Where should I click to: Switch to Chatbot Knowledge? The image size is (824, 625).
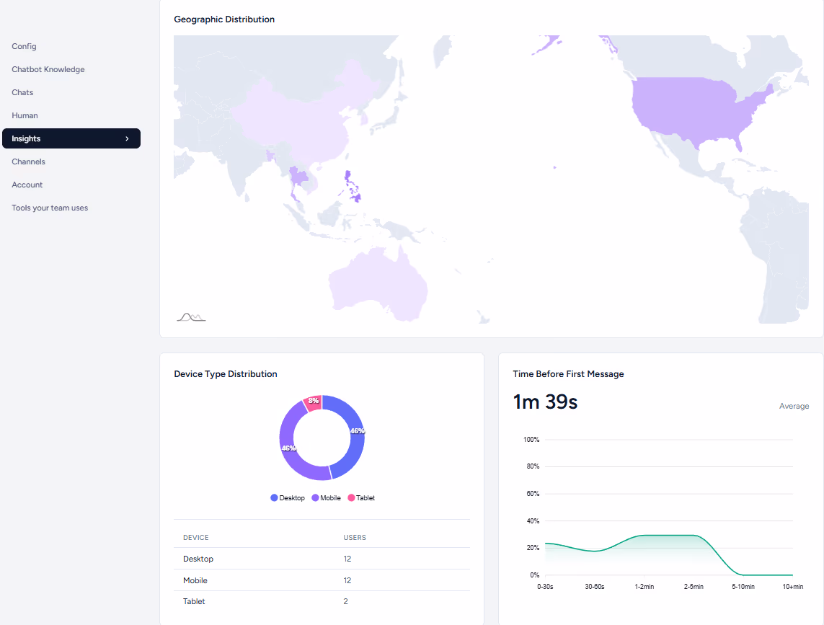(48, 69)
